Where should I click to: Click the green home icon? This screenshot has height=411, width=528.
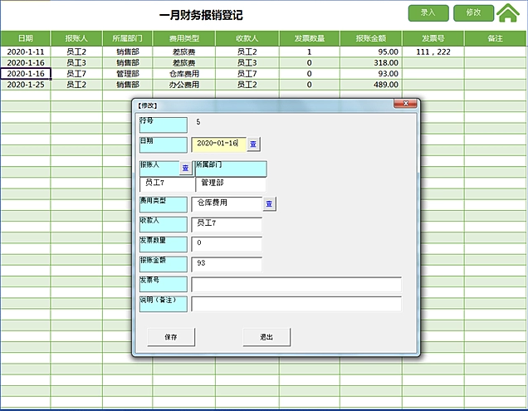[508, 13]
